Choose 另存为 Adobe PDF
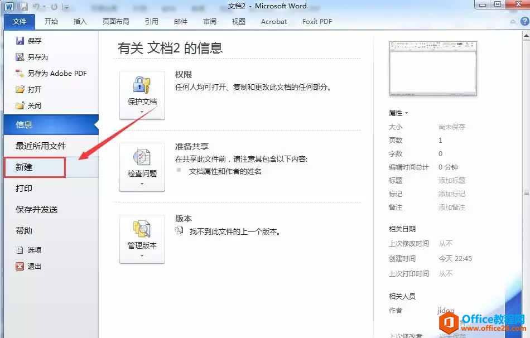Viewport: 530px width, 338px height. [x=51, y=74]
